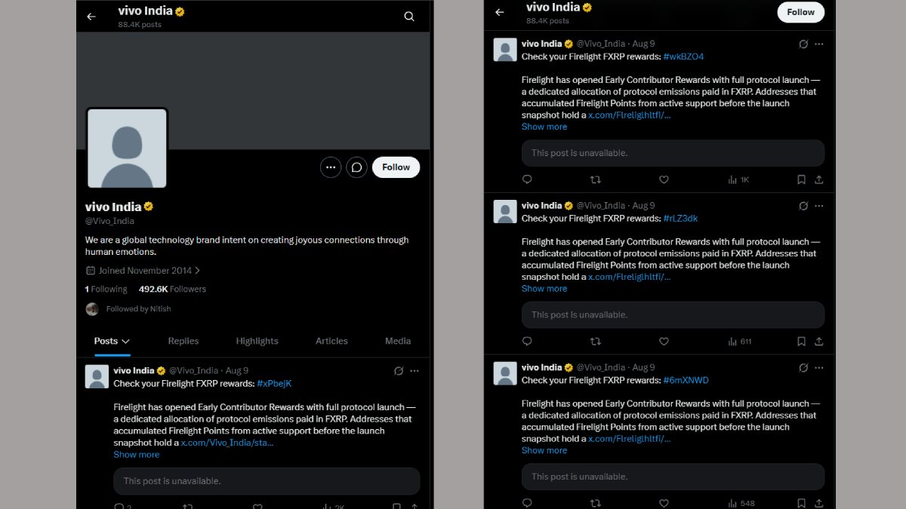Open x.com link in #wkBZO4 post
Viewport: 906px width, 509px height.
pyautogui.click(x=630, y=115)
